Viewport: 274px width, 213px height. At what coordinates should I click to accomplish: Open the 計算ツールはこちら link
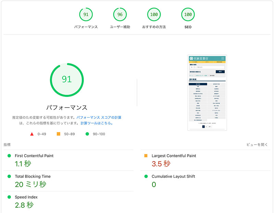97,123
